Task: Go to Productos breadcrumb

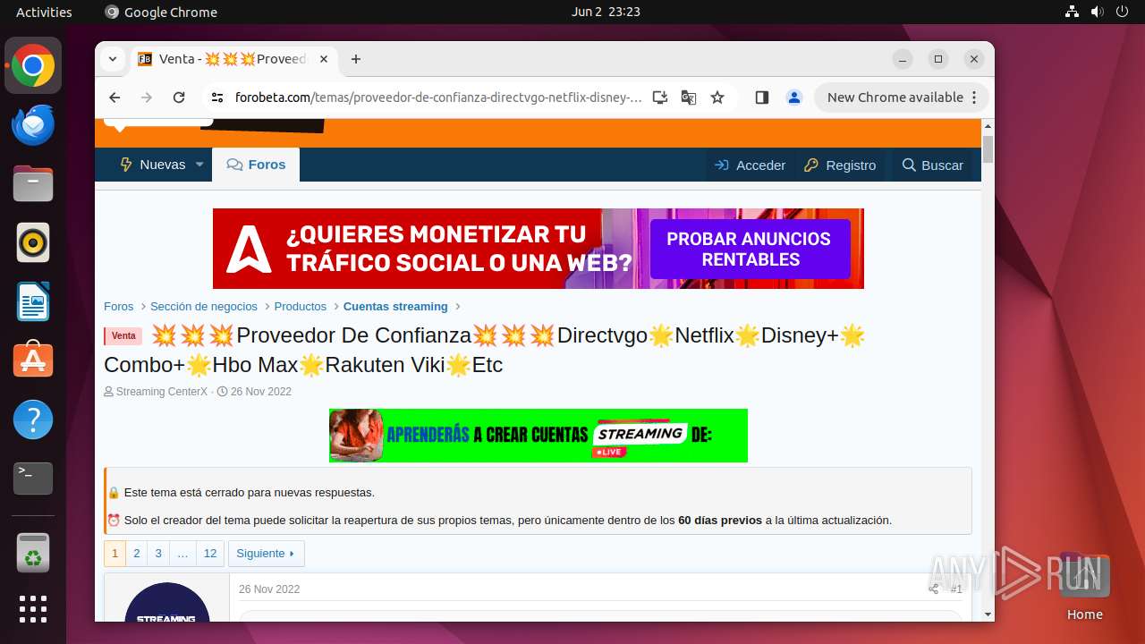Action: coord(301,306)
